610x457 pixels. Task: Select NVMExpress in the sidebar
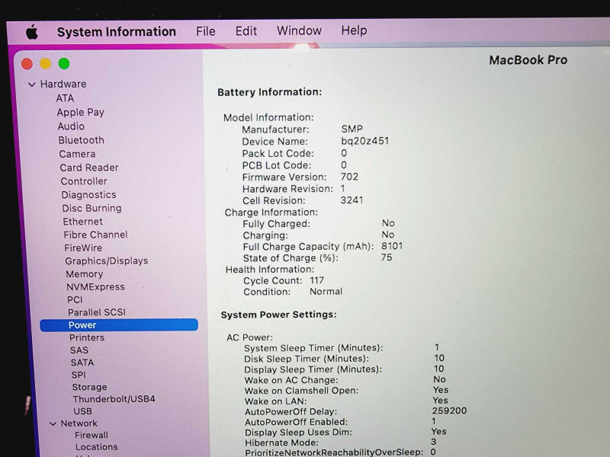point(96,287)
